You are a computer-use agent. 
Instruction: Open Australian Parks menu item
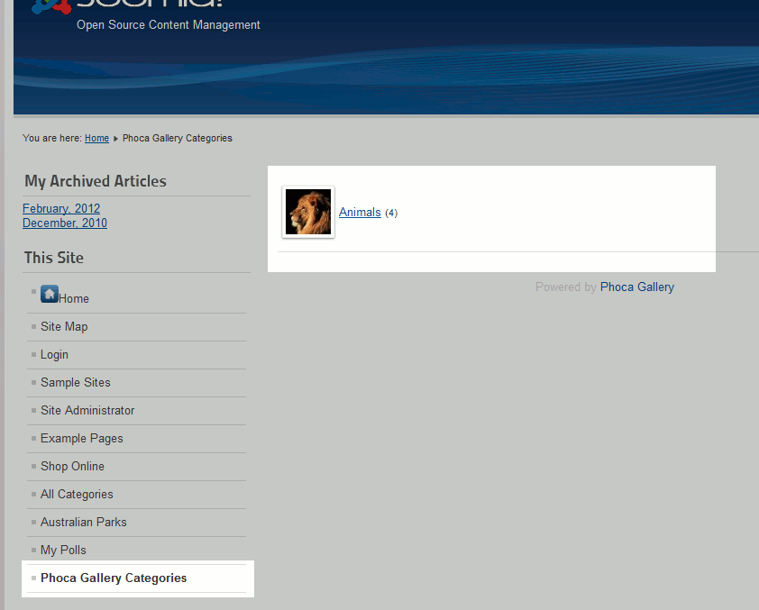pos(84,522)
